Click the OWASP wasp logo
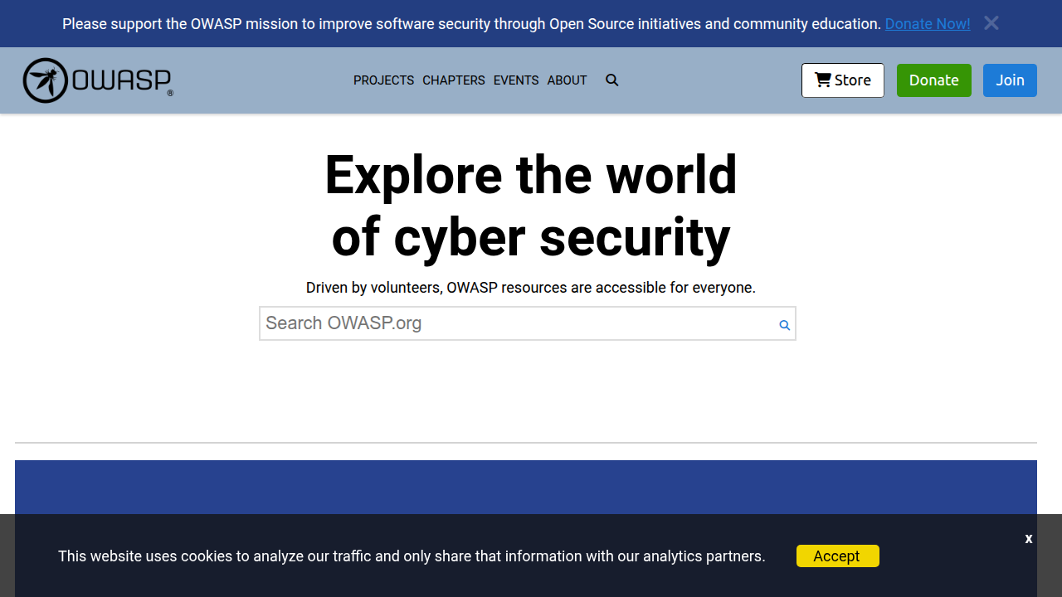Screen dimensions: 1062x597 pyautogui.click(x=98, y=80)
